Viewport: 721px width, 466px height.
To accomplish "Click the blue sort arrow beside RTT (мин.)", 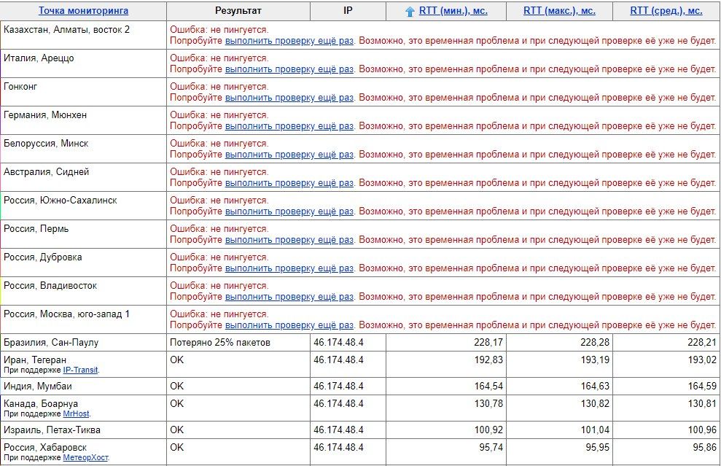I will point(410,12).
